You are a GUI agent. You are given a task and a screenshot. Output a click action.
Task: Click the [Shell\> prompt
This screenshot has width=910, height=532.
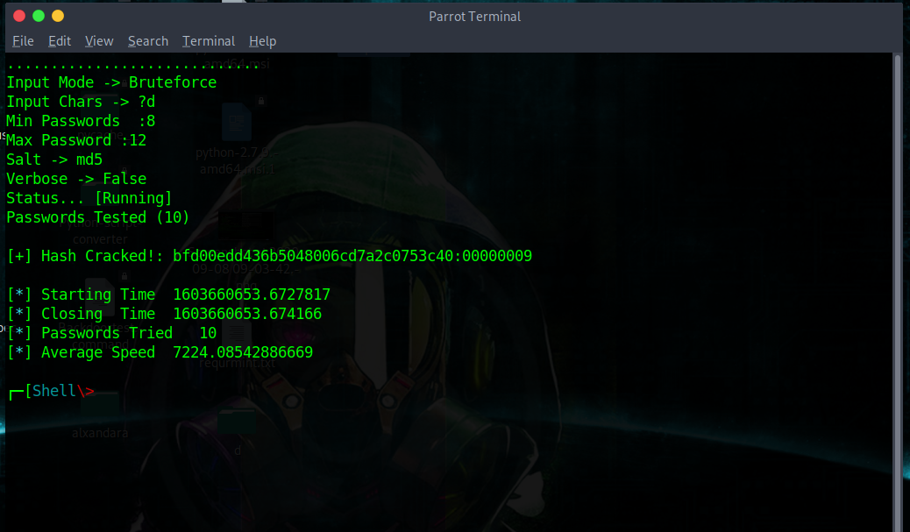coord(52,391)
